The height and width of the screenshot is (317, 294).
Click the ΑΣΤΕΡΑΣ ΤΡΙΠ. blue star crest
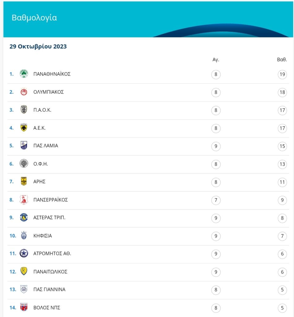pos(24,218)
